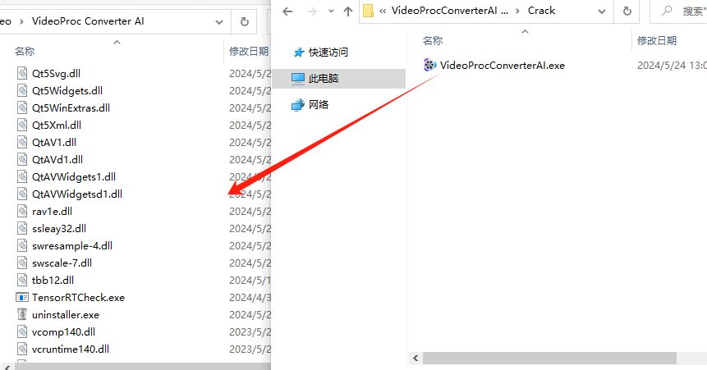Select the QtAVWidgets1.dll file icon

pos(22,176)
